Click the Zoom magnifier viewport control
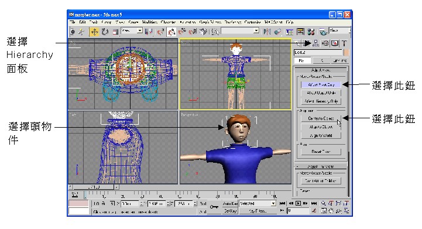The image size is (422, 229). [323, 203]
